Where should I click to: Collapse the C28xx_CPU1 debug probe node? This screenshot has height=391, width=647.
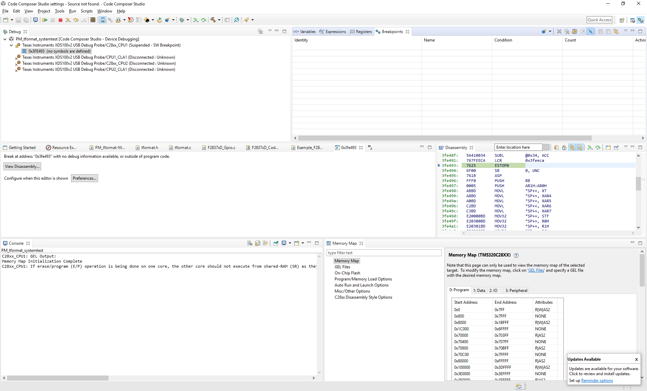[x=11, y=46]
